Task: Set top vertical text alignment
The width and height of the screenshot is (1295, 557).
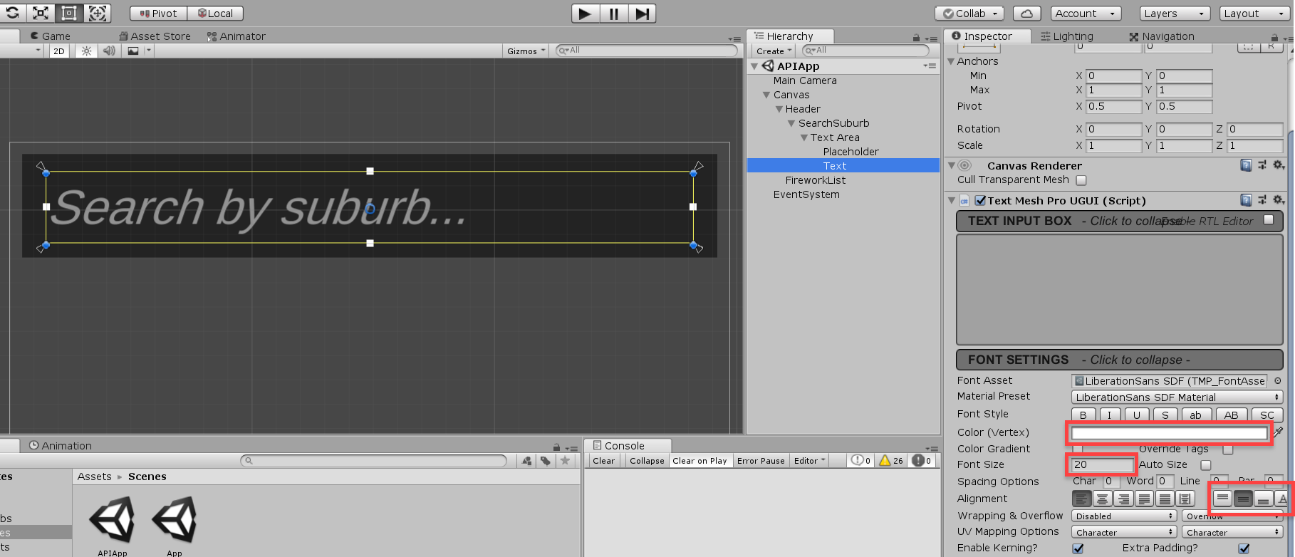Action: click(x=1222, y=499)
